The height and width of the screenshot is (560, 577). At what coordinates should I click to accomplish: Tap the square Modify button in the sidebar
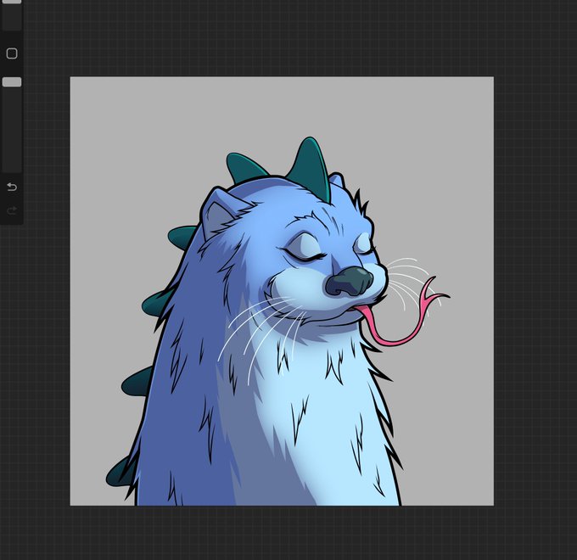point(12,53)
